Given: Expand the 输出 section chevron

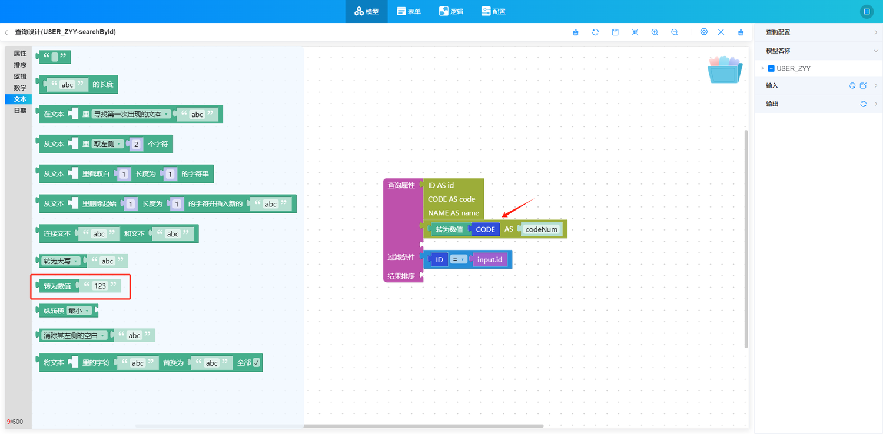Looking at the screenshot, I should pyautogui.click(x=876, y=104).
